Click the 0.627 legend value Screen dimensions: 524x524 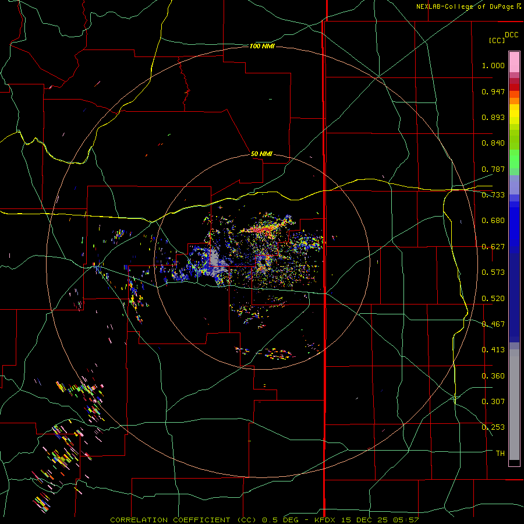point(493,247)
